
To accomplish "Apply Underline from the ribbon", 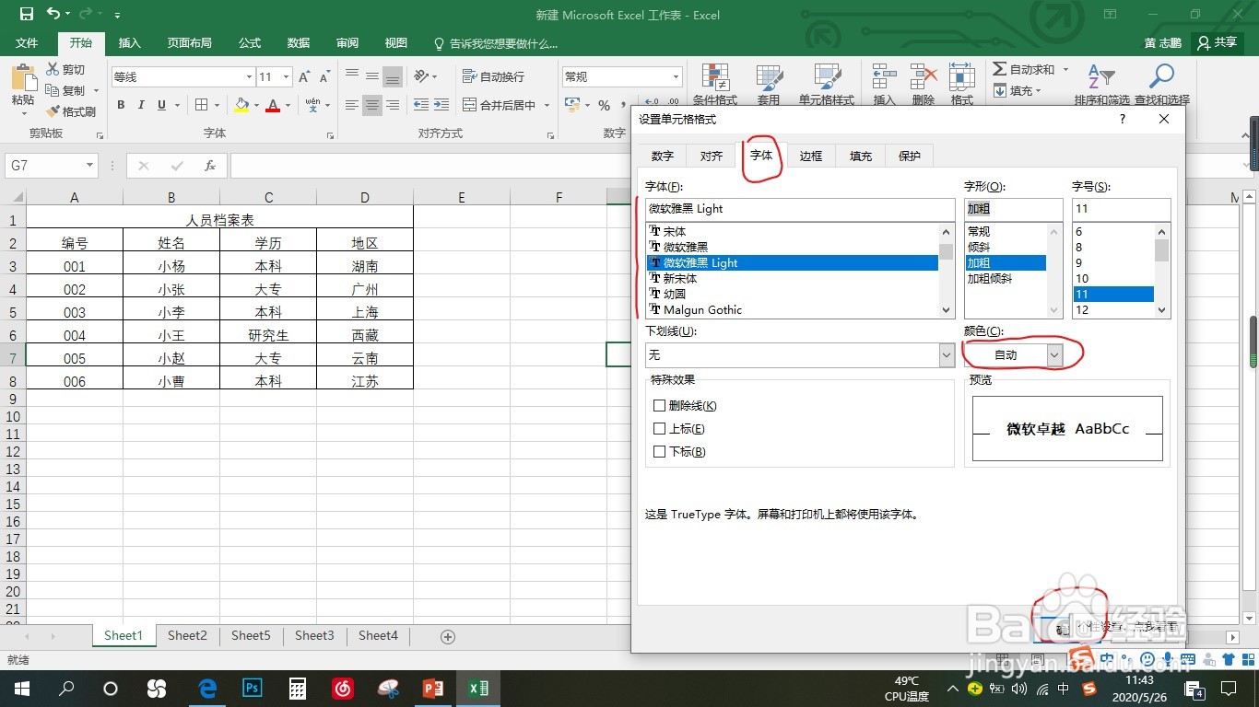I will [162, 105].
